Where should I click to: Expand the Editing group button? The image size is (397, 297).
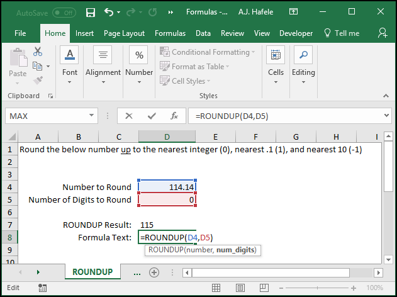coord(303,66)
